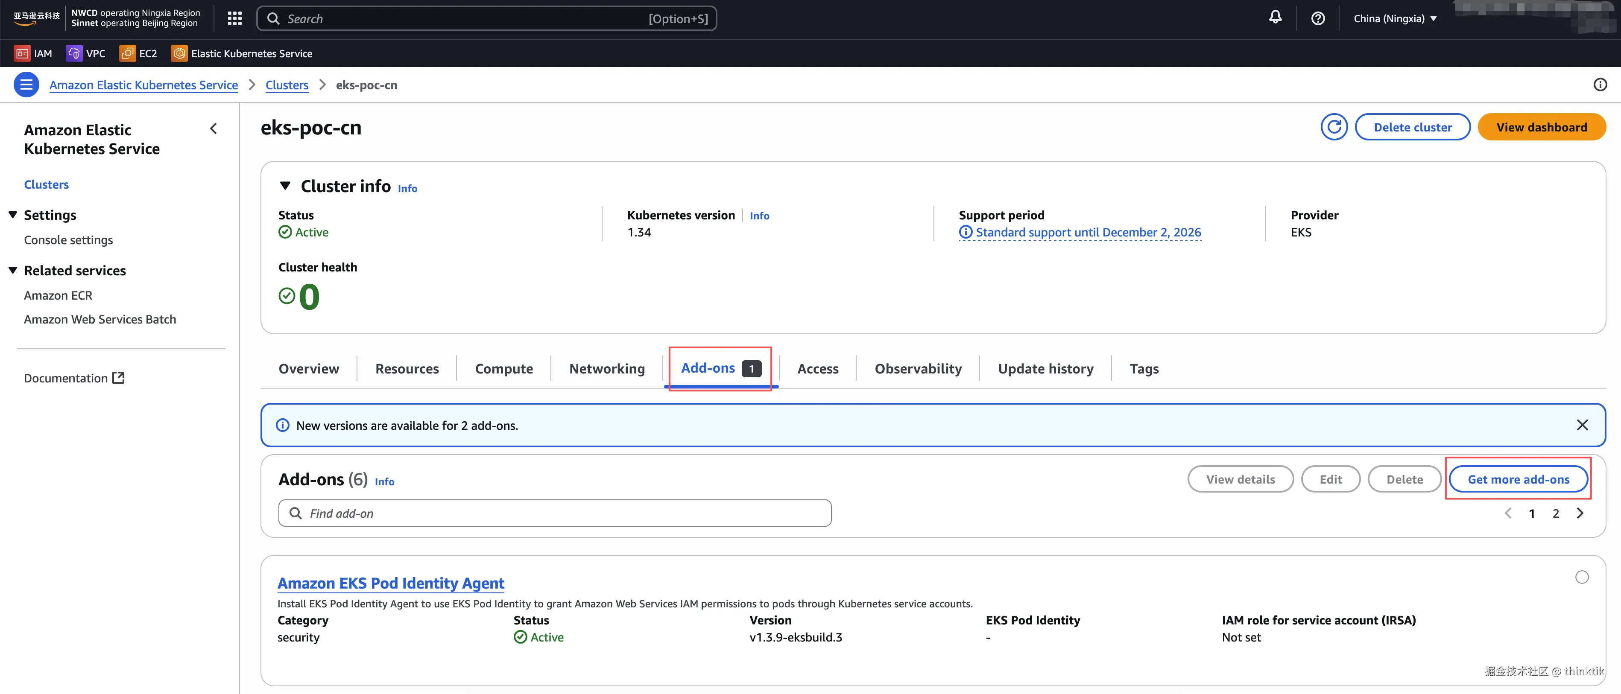Switch to the Update history tab
Screen dimensions: 1621x694
click(1045, 369)
